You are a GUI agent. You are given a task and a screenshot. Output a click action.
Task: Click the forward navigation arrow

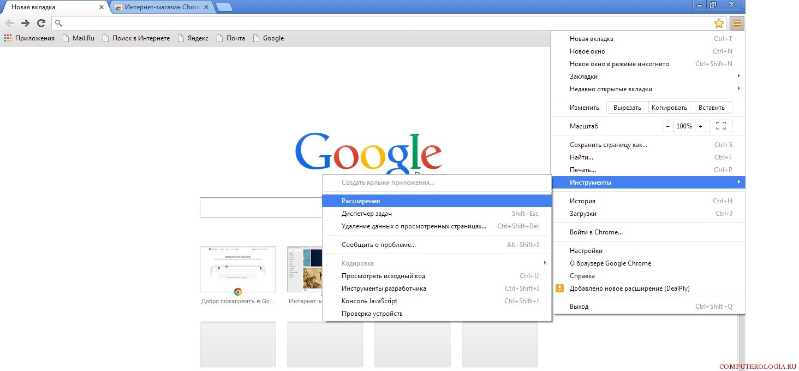tap(25, 23)
